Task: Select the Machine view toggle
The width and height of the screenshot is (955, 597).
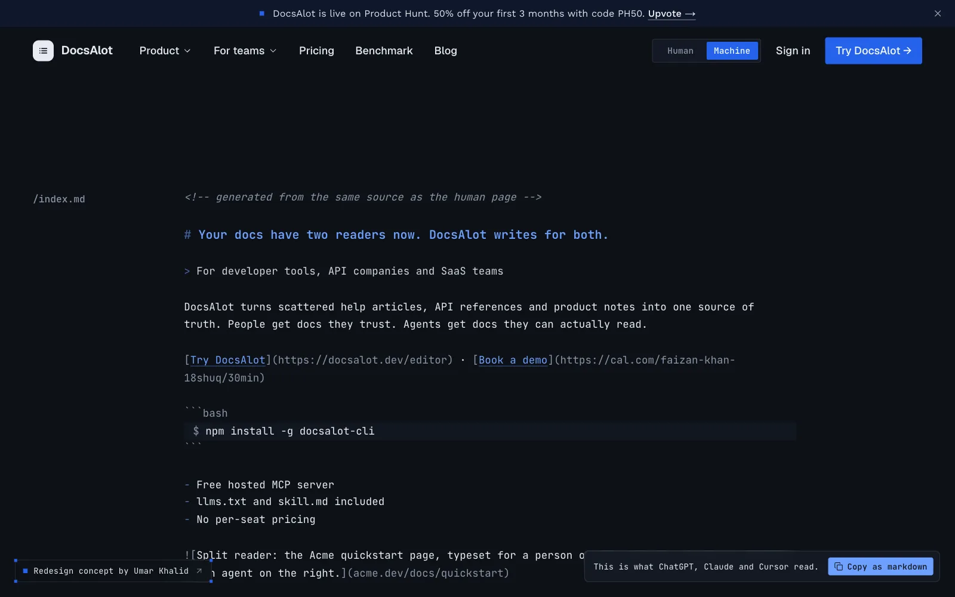Action: pos(732,51)
